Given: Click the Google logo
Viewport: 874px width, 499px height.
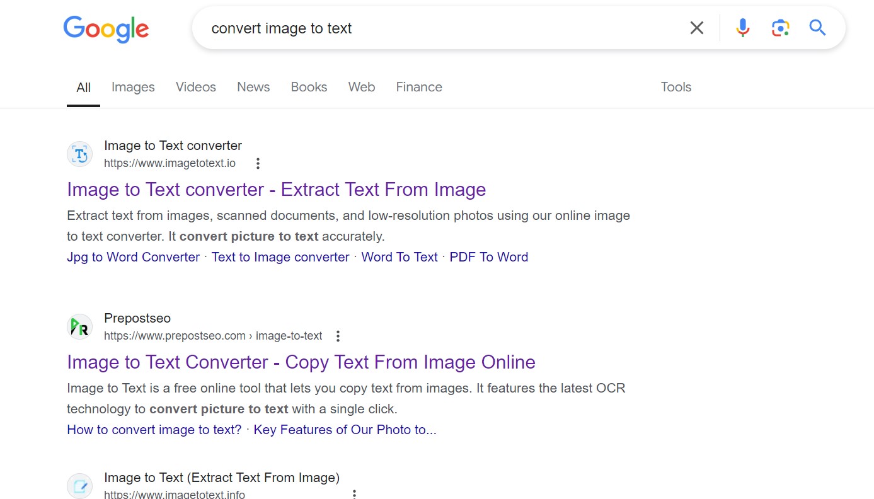Looking at the screenshot, I should point(106,29).
